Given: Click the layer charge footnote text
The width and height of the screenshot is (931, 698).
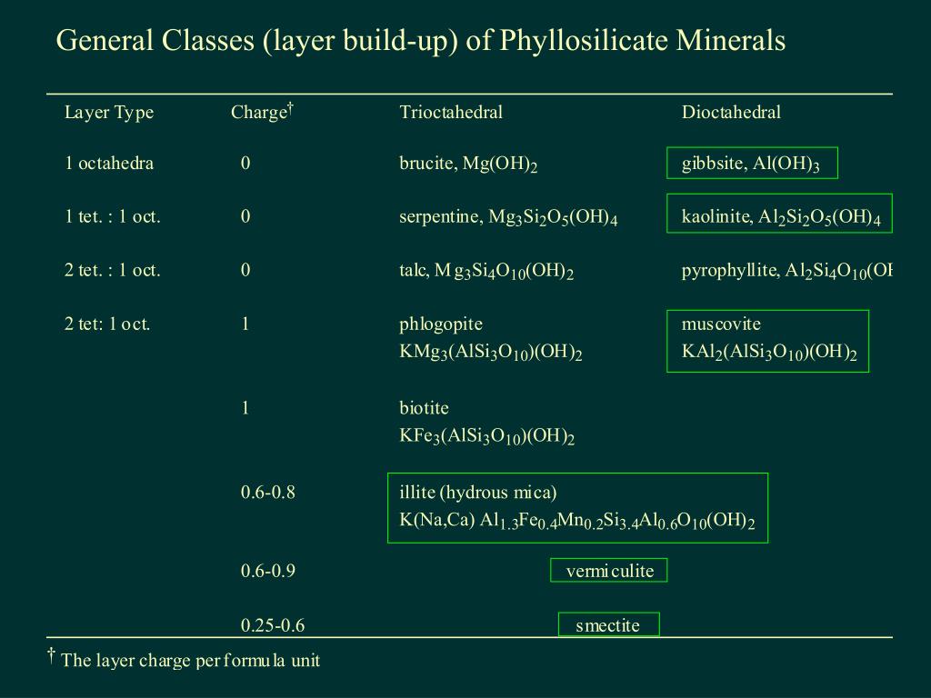Looking at the screenshot, I should pyautogui.click(x=184, y=660).
